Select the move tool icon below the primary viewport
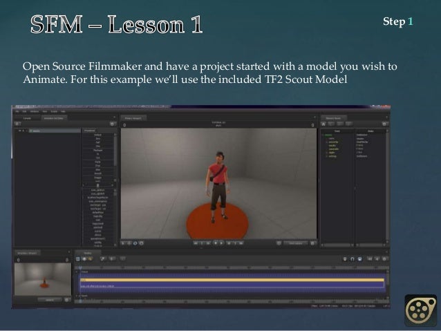Image resolution: width=441 pixels, height=331 pixels. 129,243
